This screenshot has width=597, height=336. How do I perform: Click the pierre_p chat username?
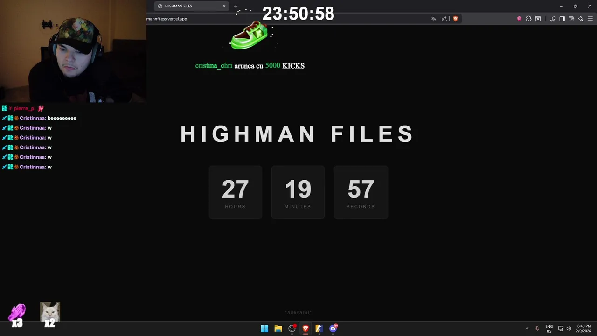pyautogui.click(x=25, y=108)
